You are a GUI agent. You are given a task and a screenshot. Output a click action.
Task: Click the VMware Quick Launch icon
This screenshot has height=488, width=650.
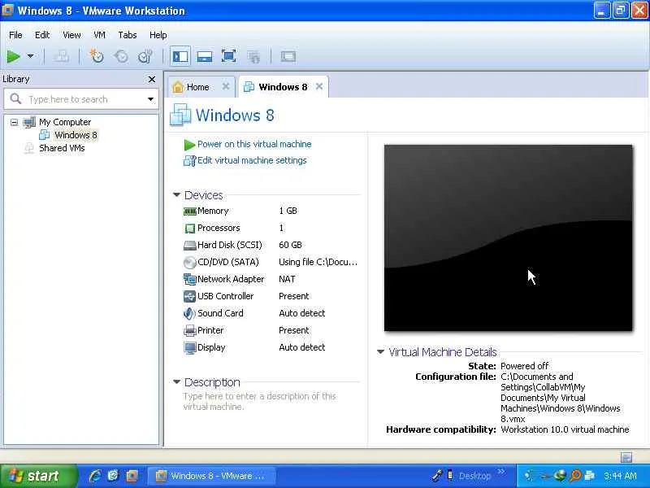132,476
